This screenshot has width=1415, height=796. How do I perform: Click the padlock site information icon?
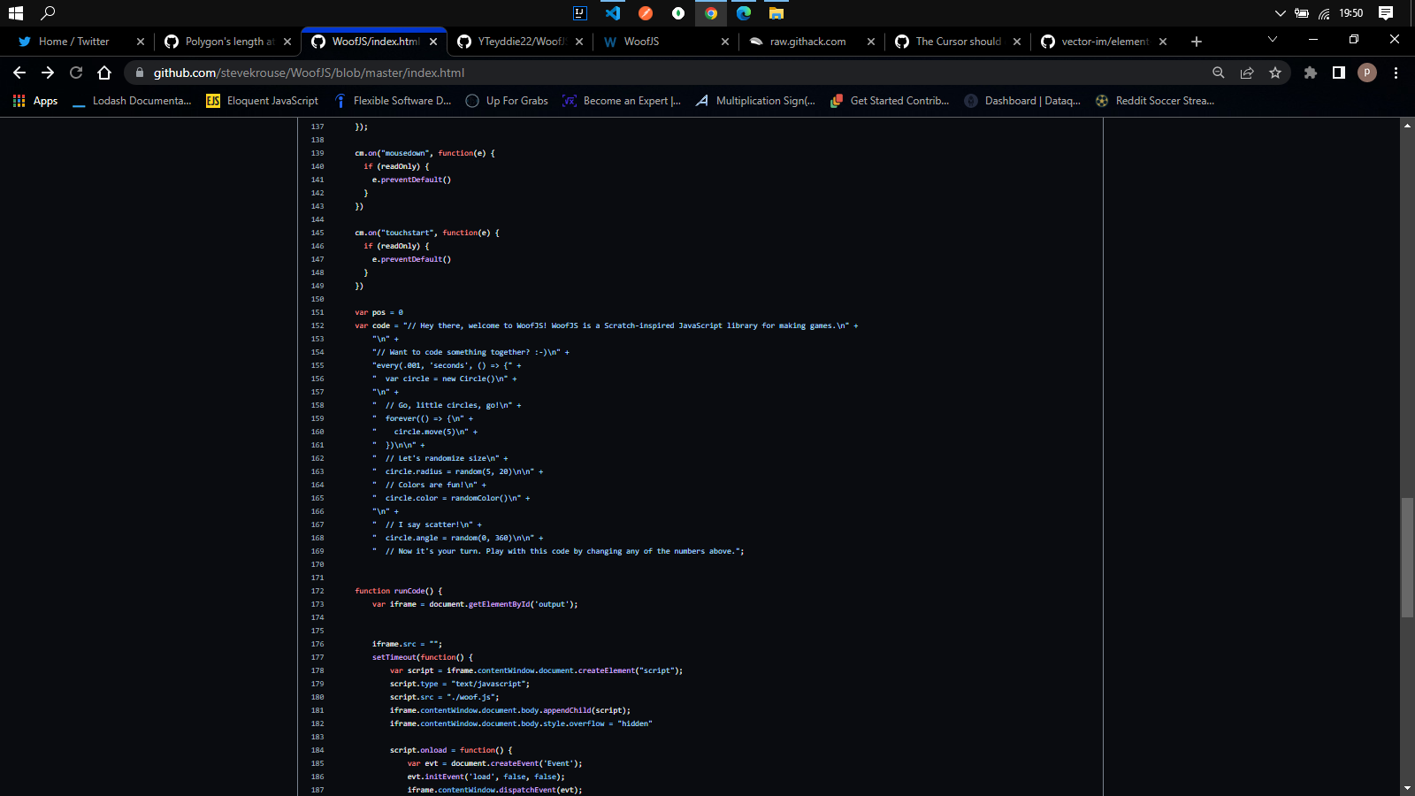coord(140,73)
